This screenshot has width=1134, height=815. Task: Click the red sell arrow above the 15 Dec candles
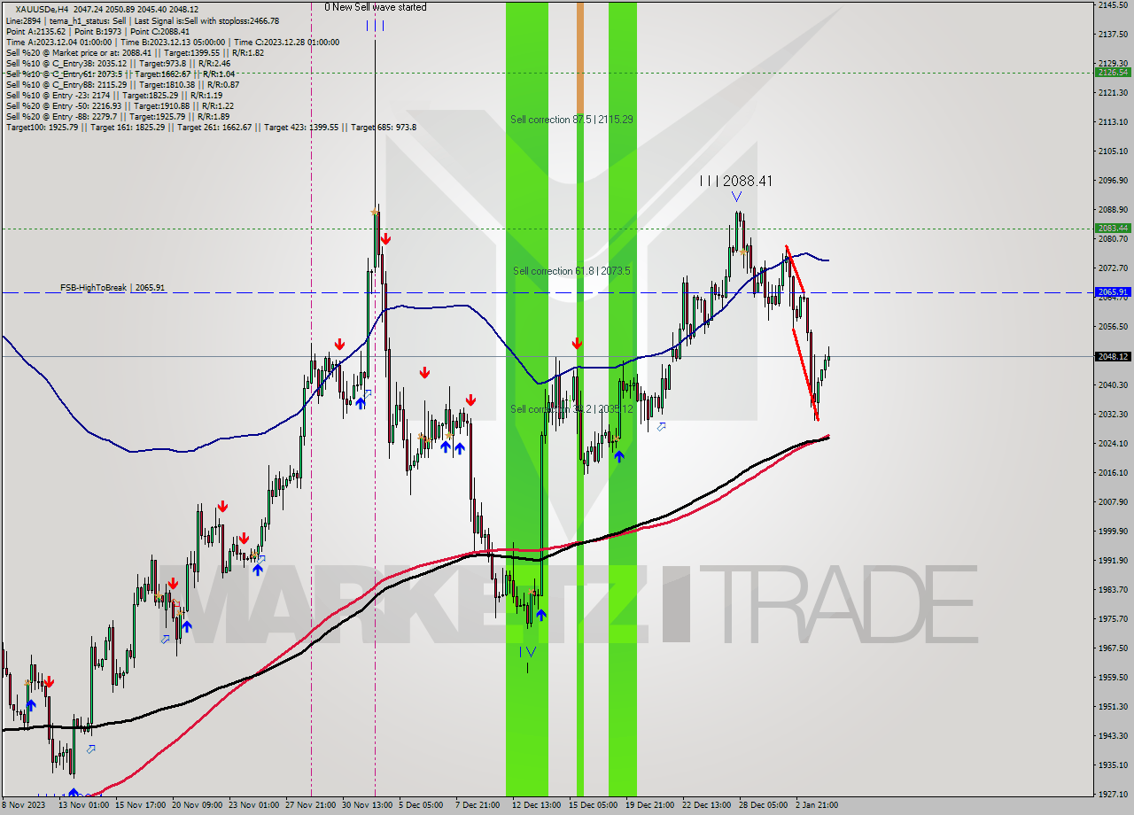coord(577,343)
